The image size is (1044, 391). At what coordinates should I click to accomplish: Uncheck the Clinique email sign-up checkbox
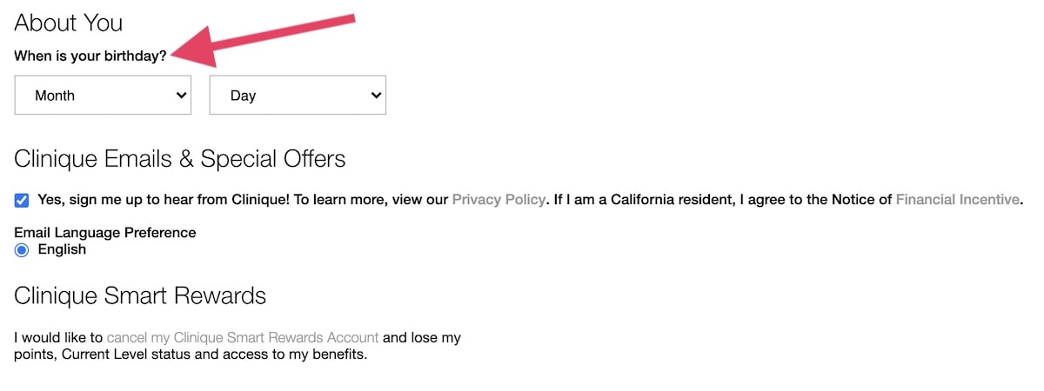click(x=22, y=200)
